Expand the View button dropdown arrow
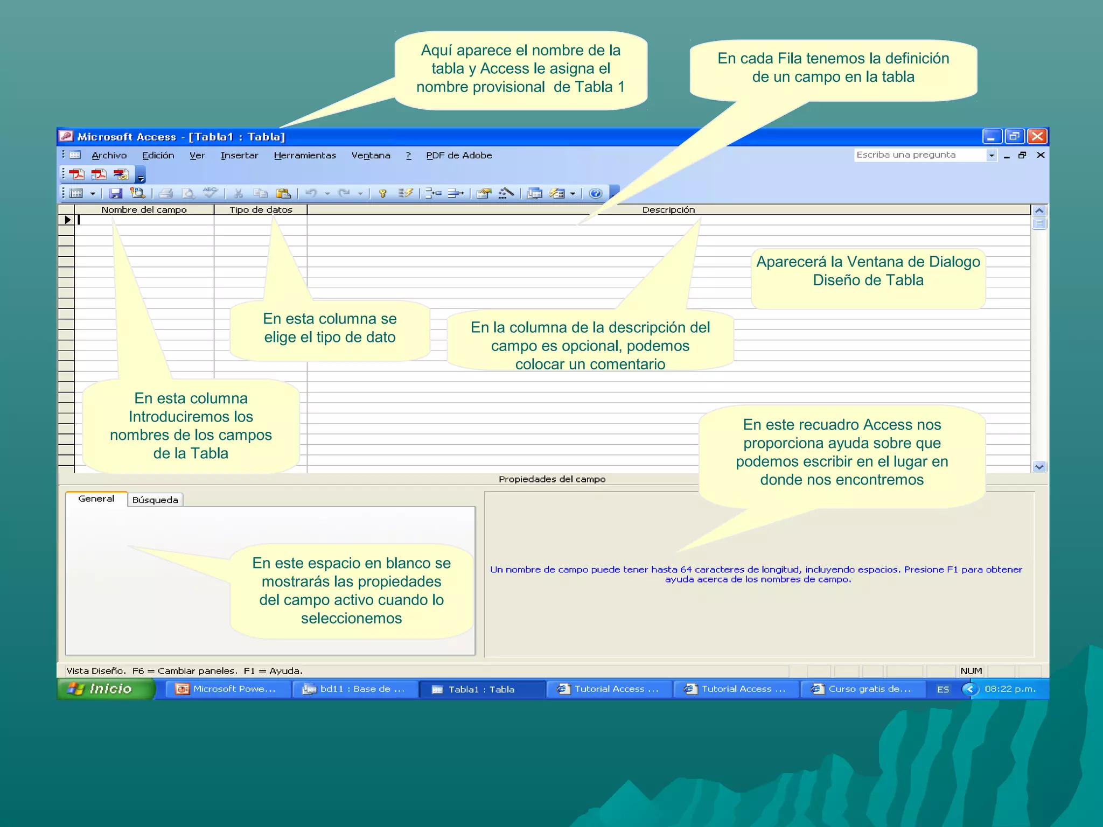This screenshot has width=1103, height=827. [93, 193]
